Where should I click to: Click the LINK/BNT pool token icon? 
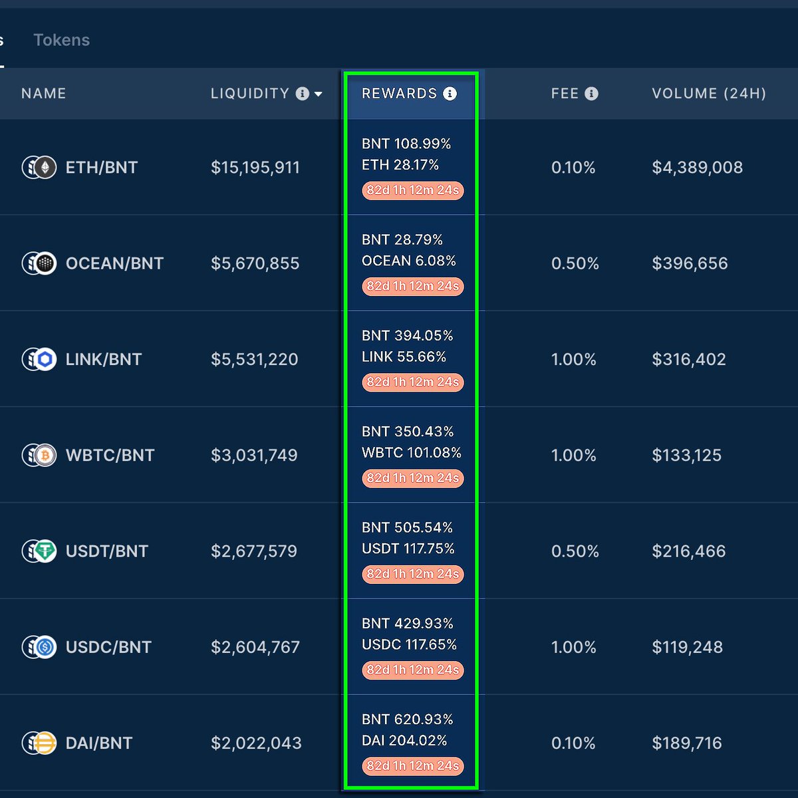(39, 359)
